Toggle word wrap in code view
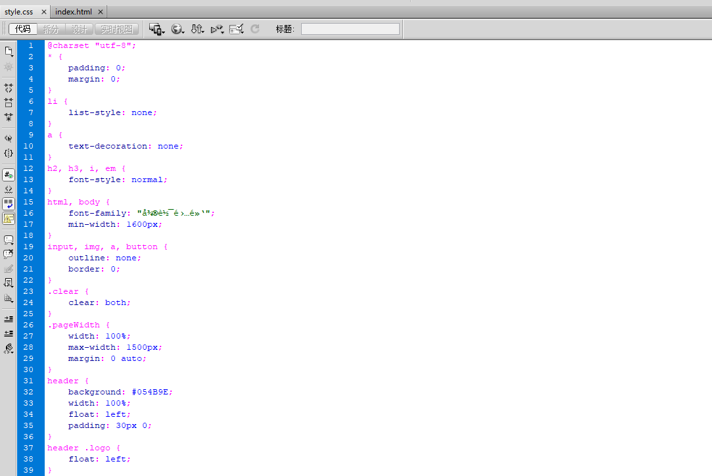 9,204
